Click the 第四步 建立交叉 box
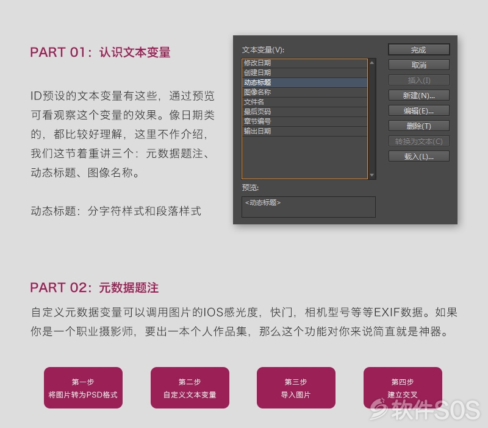 pos(403,388)
